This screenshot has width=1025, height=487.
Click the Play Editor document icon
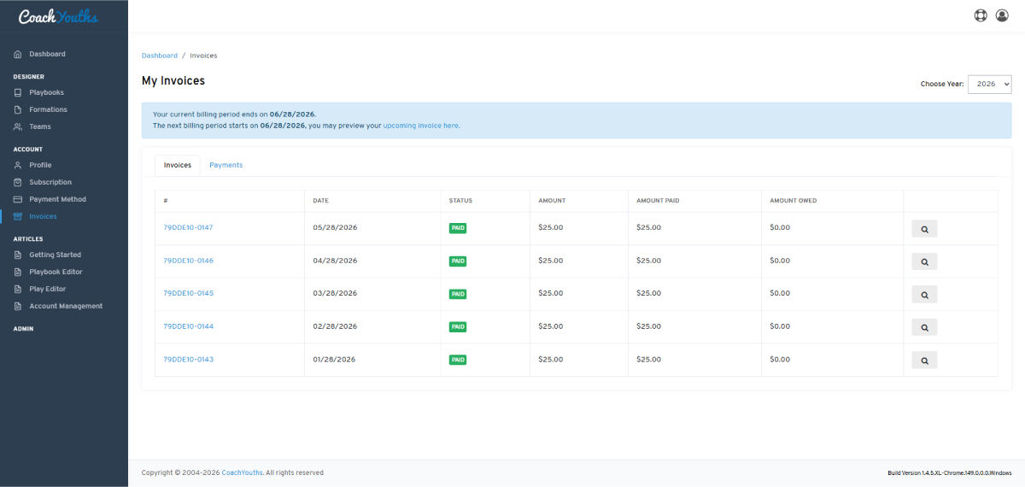click(x=18, y=289)
